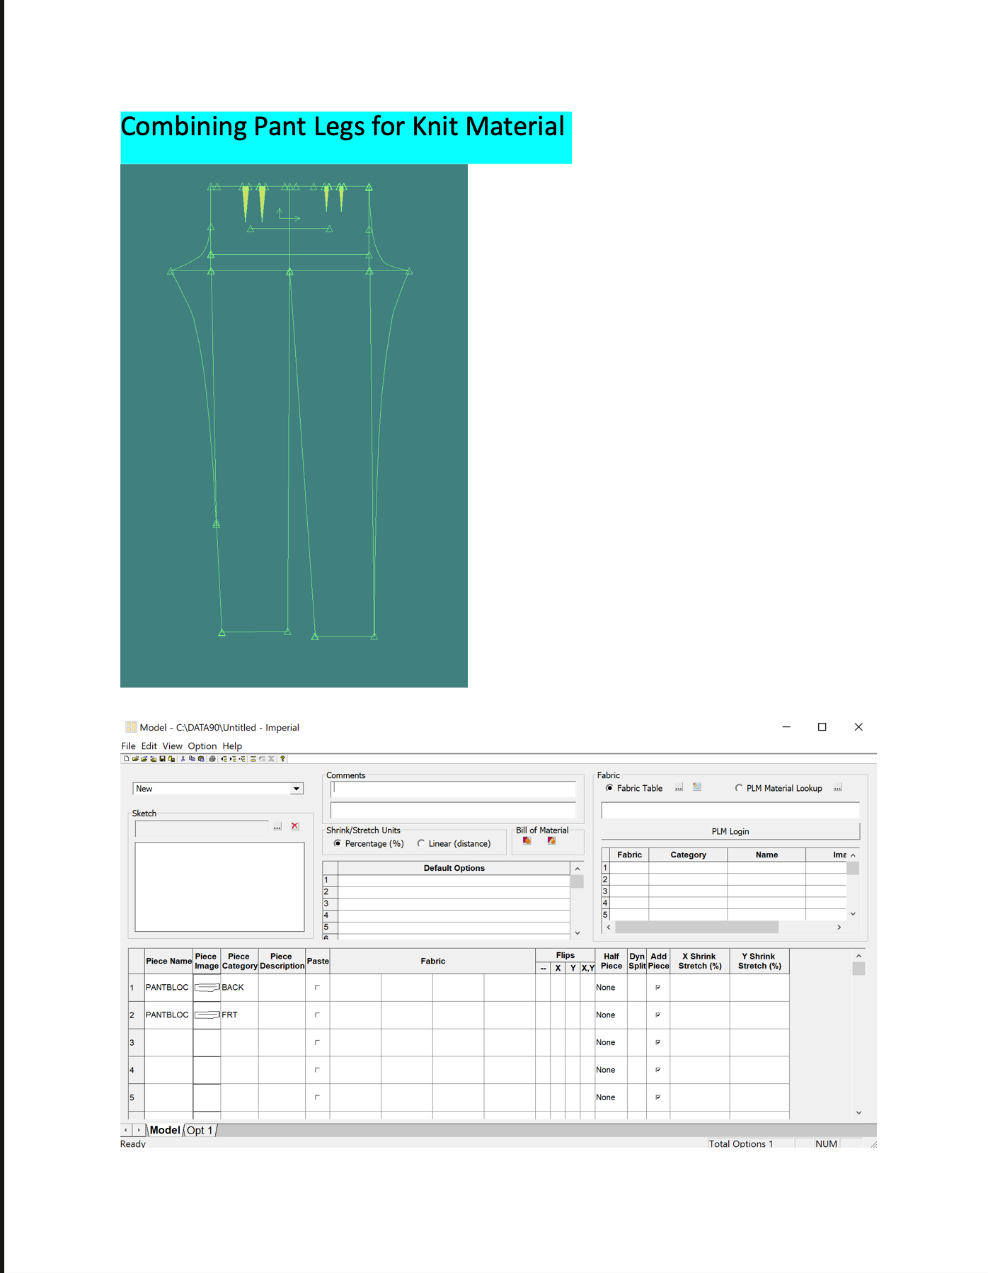Click the fabric table scroll left arrow

pyautogui.click(x=609, y=927)
